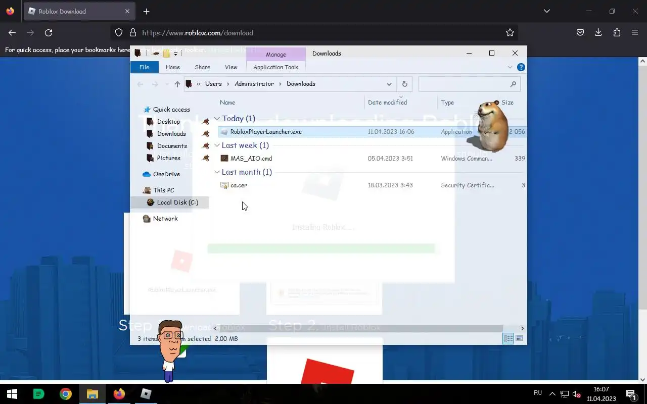Viewport: 647px width, 404px height.
Task: Bookmark this page with the star icon
Action: [x=510, y=32]
